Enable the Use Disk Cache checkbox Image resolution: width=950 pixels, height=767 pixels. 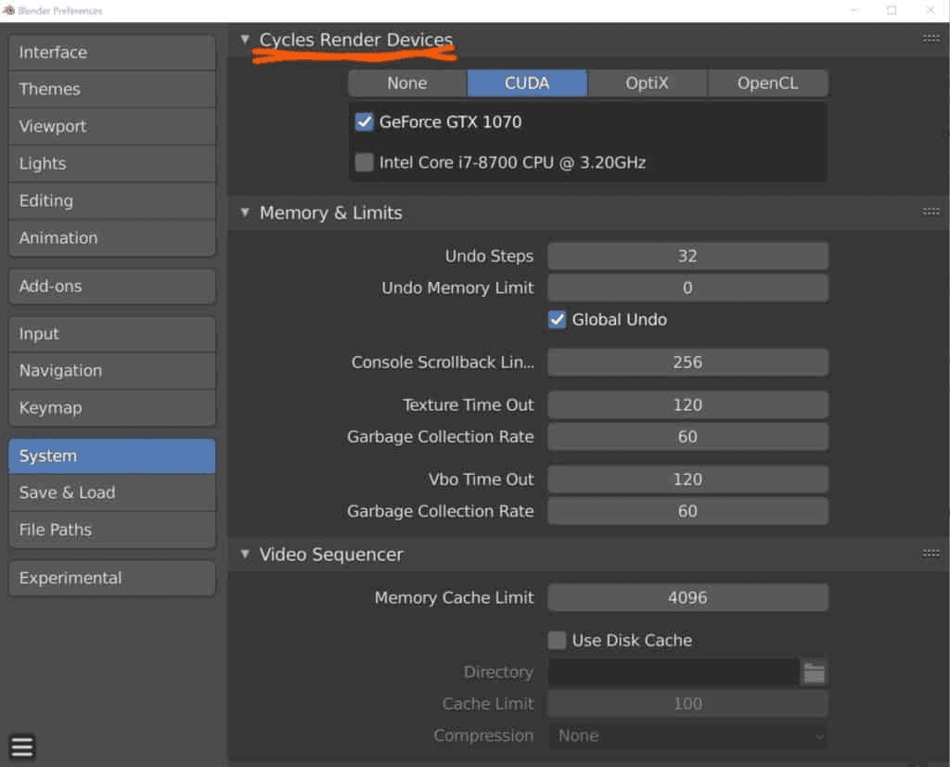coord(557,640)
